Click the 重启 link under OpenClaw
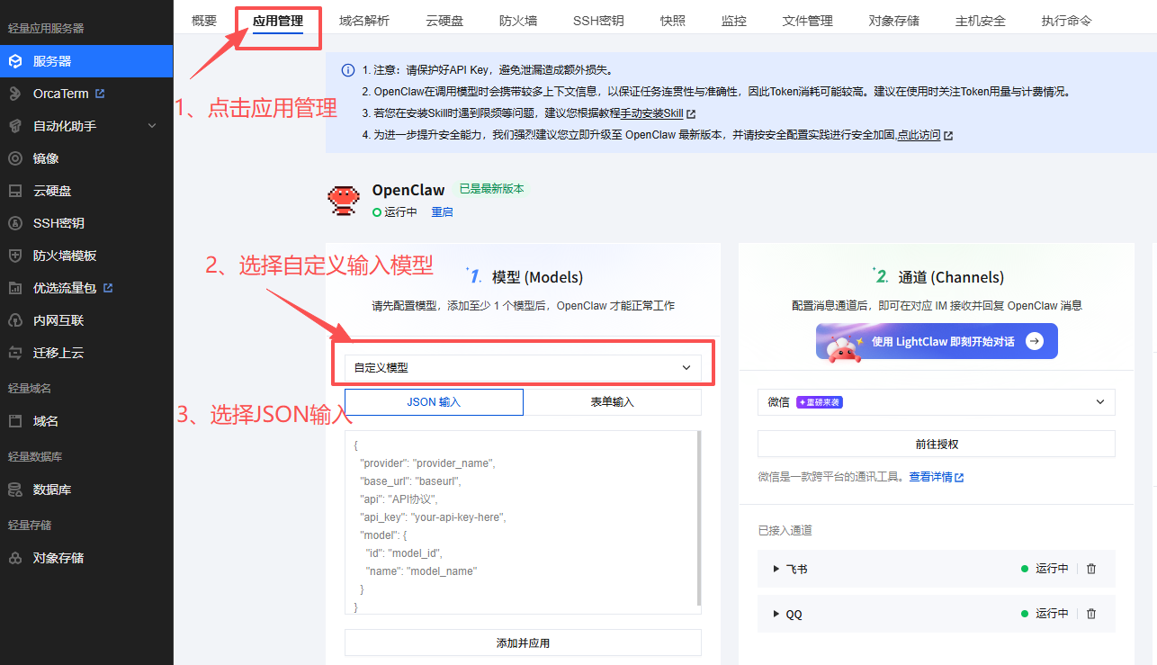Image resolution: width=1157 pixels, height=665 pixels. [442, 212]
